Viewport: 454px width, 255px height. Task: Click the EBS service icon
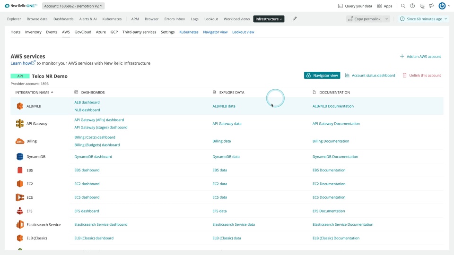(x=20, y=170)
